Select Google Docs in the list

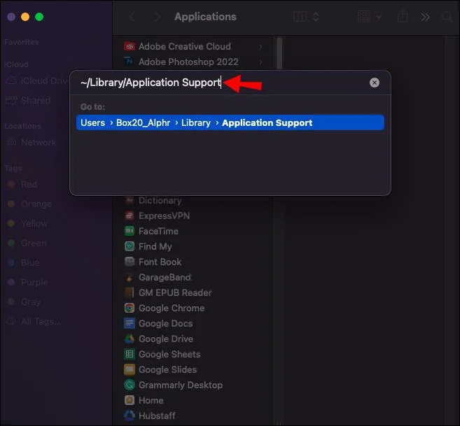pos(165,323)
